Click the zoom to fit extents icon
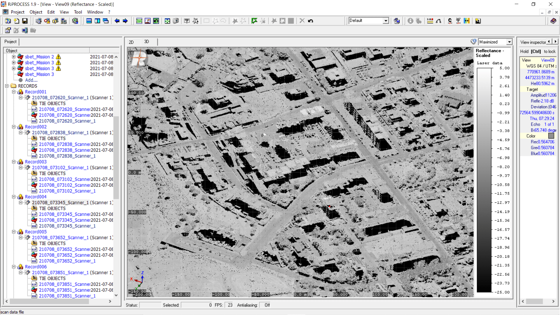560x315 pixels. coord(167,21)
